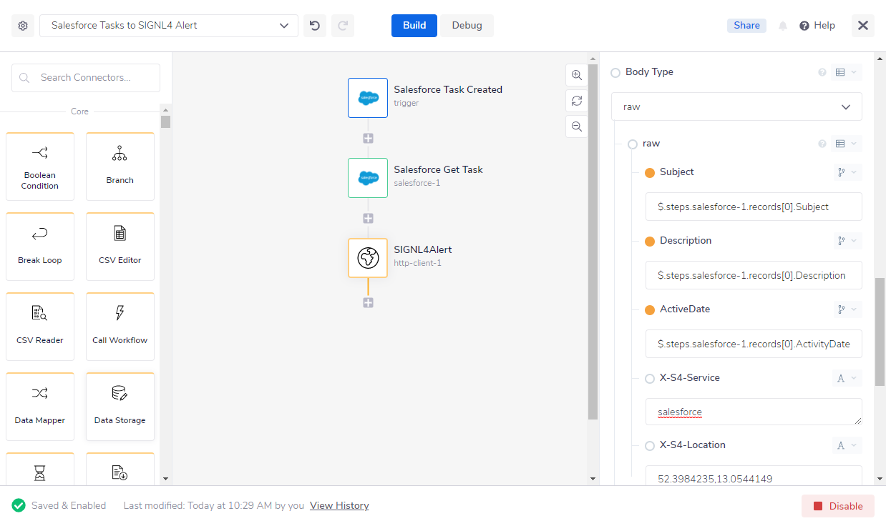886x526 pixels.
Task: Edit the X-S4-Location coordinates field
Action: pos(754,477)
